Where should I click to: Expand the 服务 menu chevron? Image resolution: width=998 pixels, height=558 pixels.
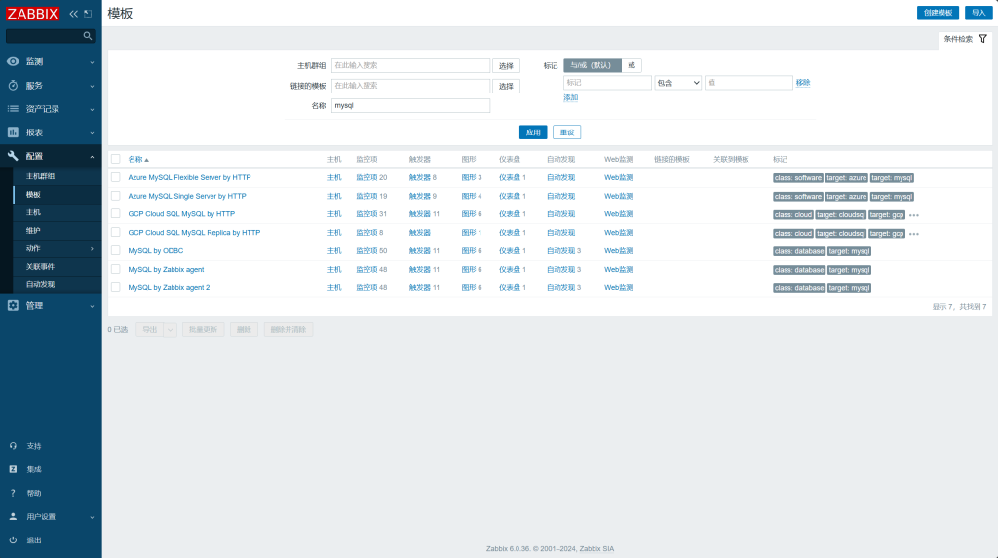92,86
